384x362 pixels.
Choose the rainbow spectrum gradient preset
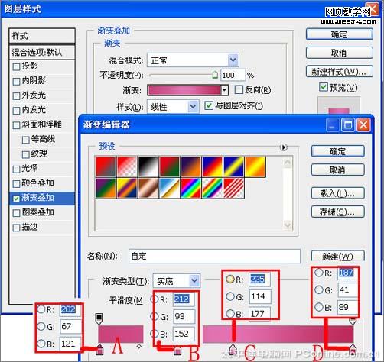pos(190,188)
